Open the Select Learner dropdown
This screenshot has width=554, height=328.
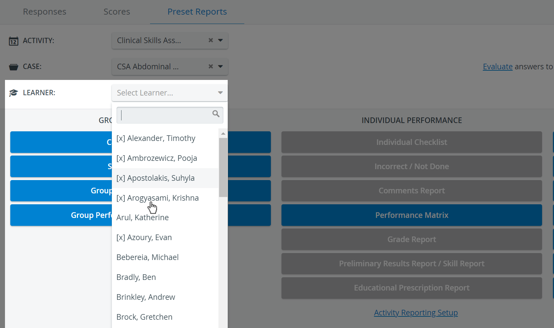pos(170,93)
